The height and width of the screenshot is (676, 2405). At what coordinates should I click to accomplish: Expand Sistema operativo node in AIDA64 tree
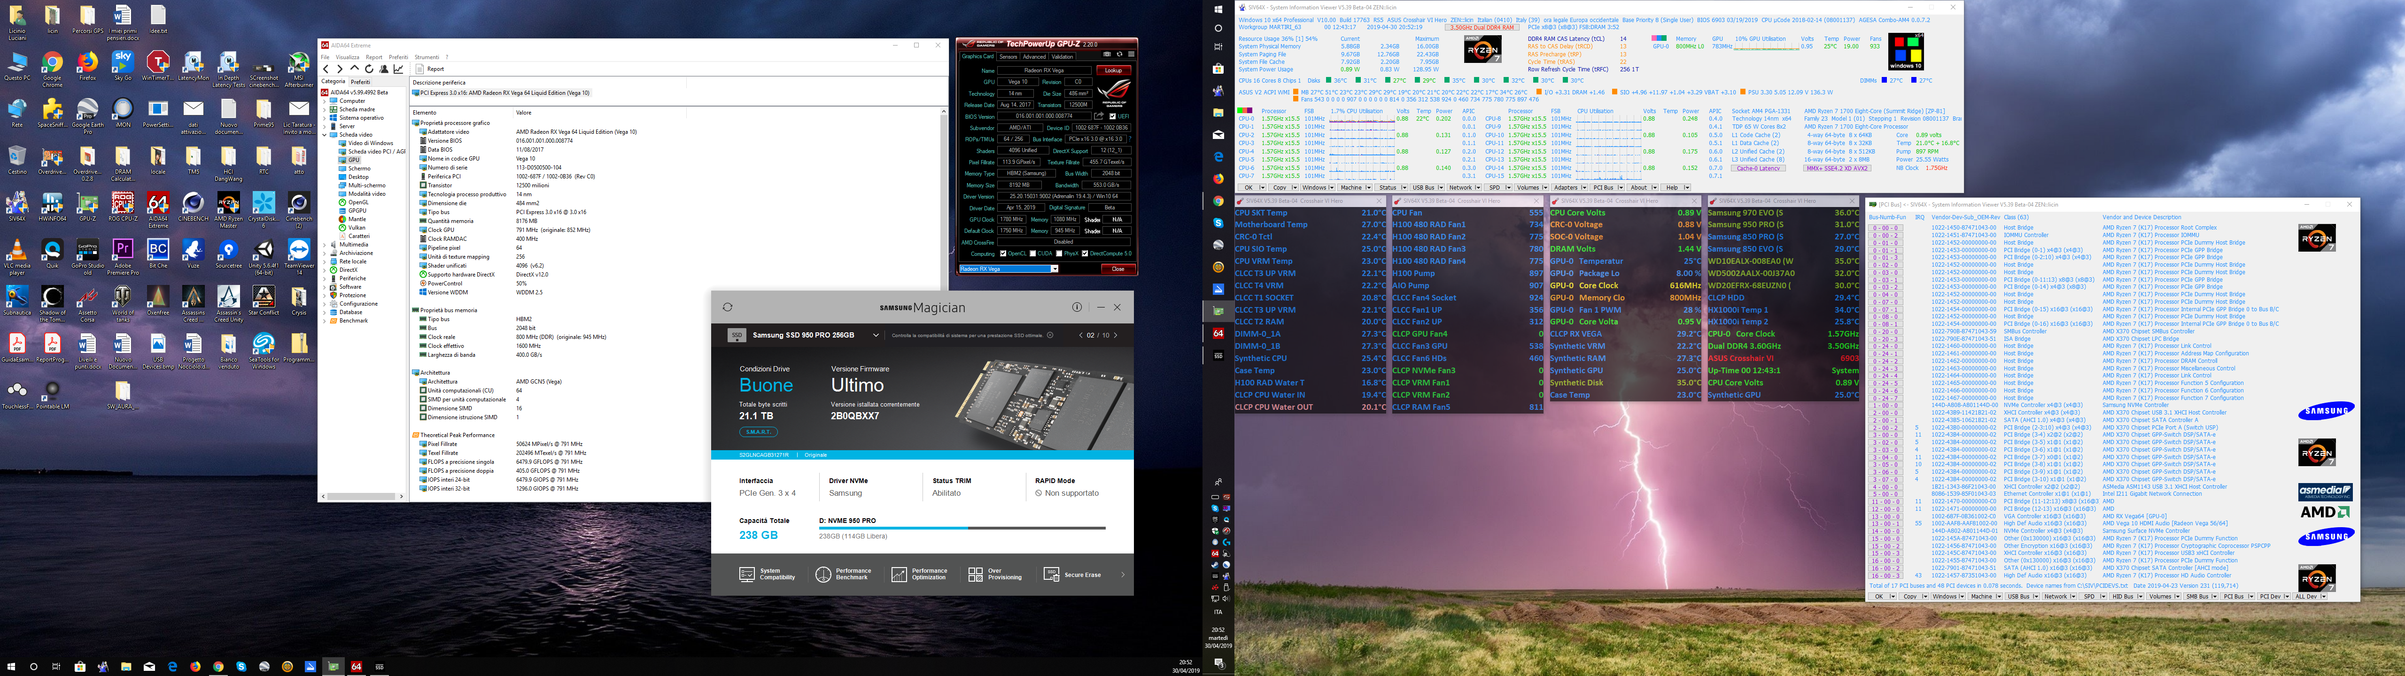tap(326, 118)
